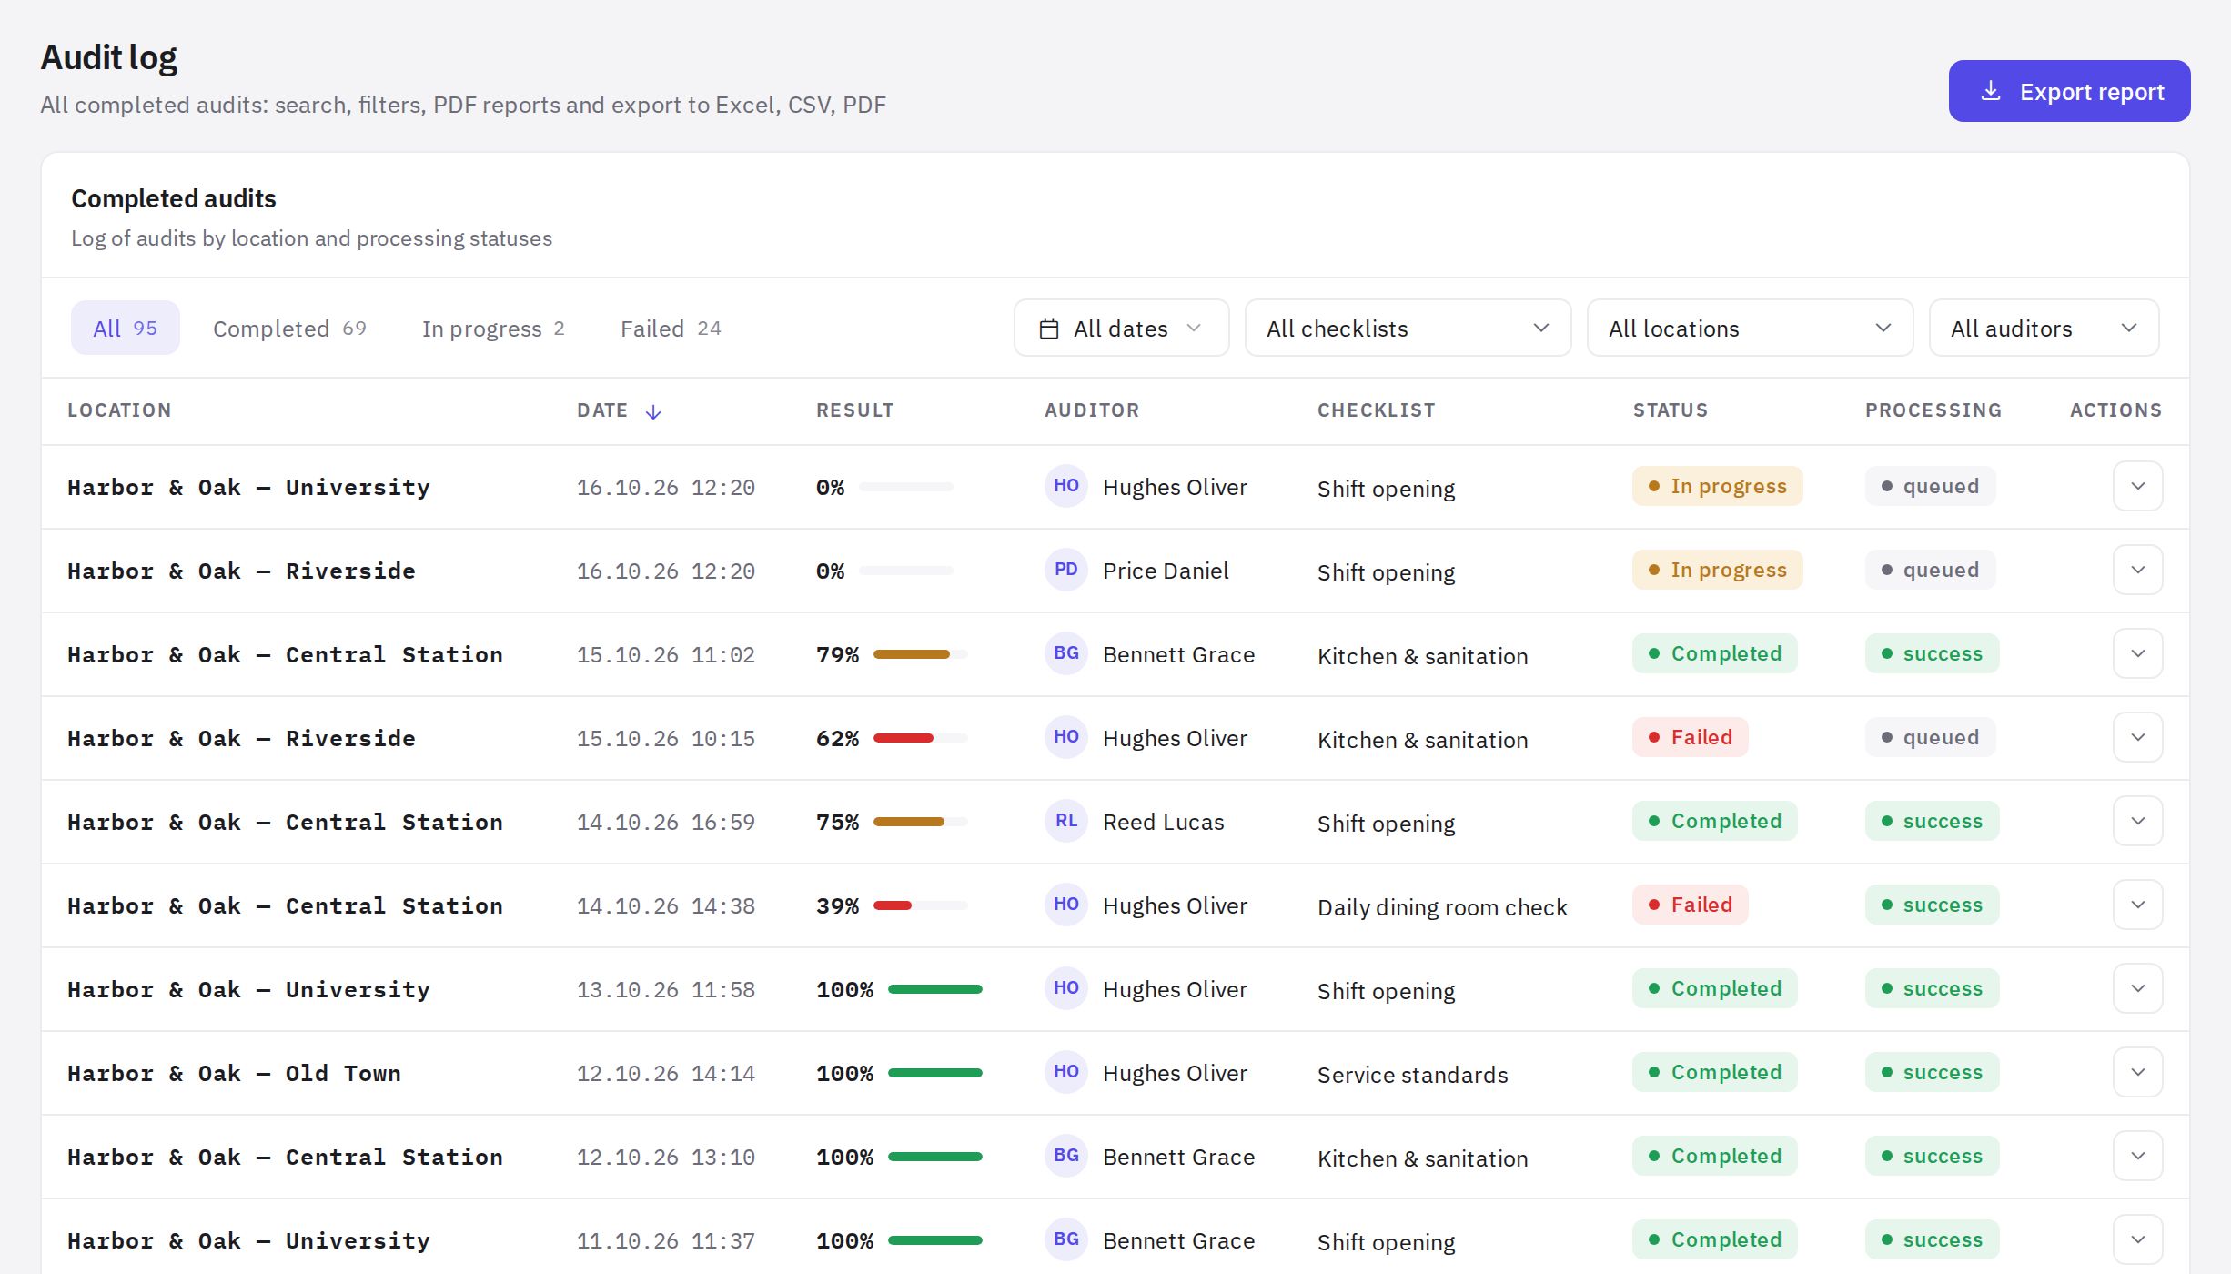This screenshot has width=2231, height=1274.
Task: Click the queued badge in the 62% row
Action: 1930,737
